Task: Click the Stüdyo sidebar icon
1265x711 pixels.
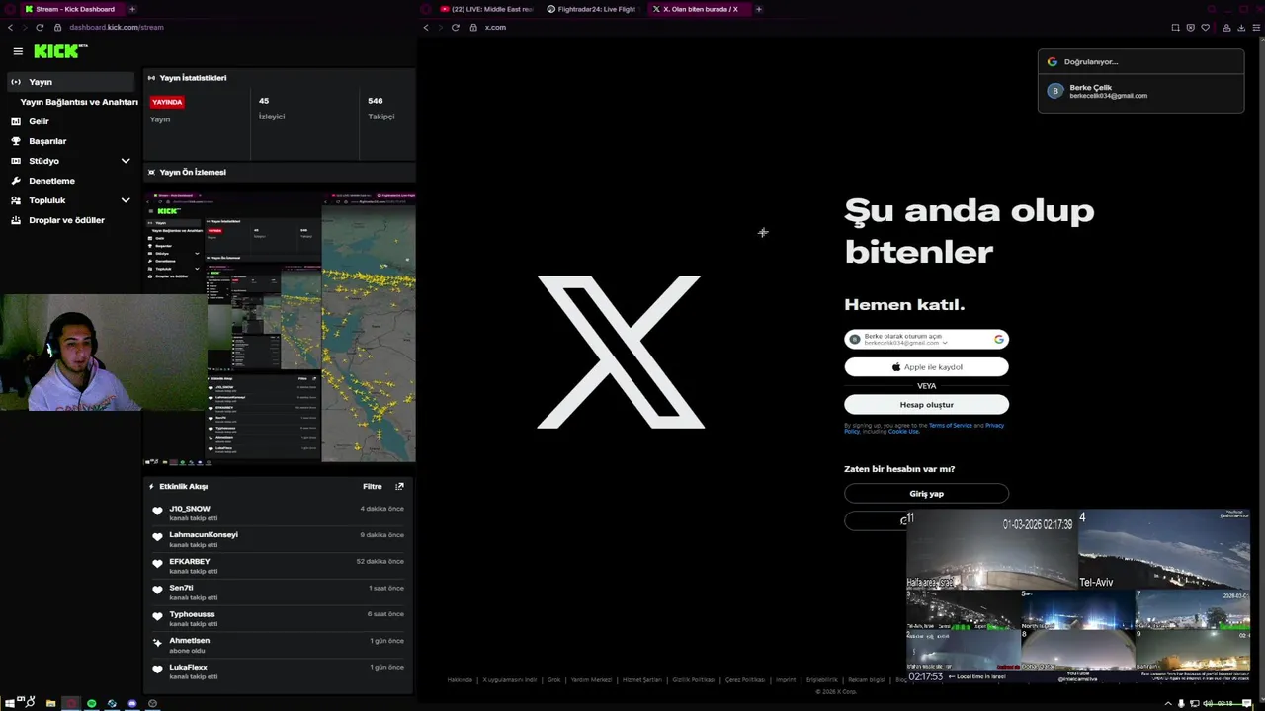Action: coord(16,161)
